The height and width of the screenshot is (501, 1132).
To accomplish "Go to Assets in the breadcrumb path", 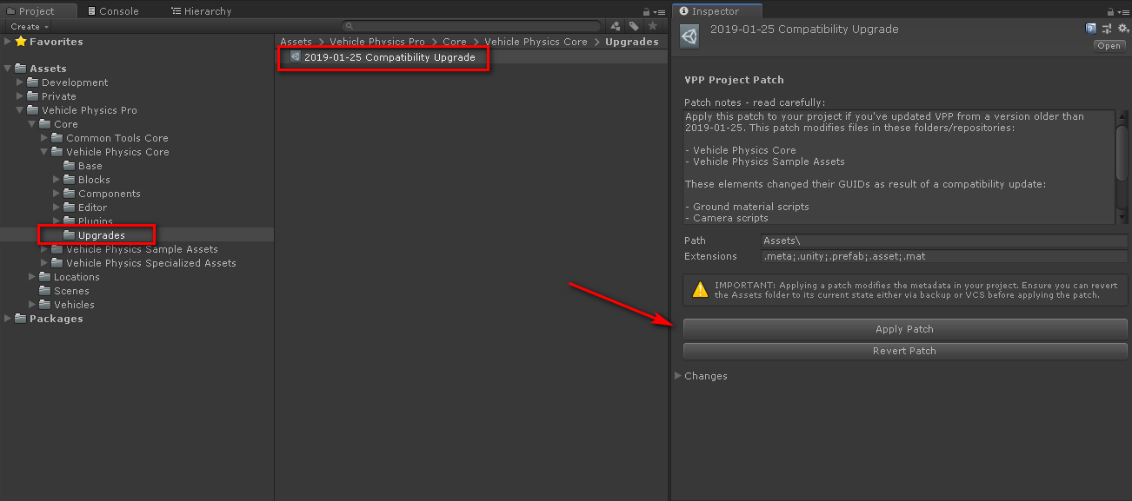I will pos(296,42).
